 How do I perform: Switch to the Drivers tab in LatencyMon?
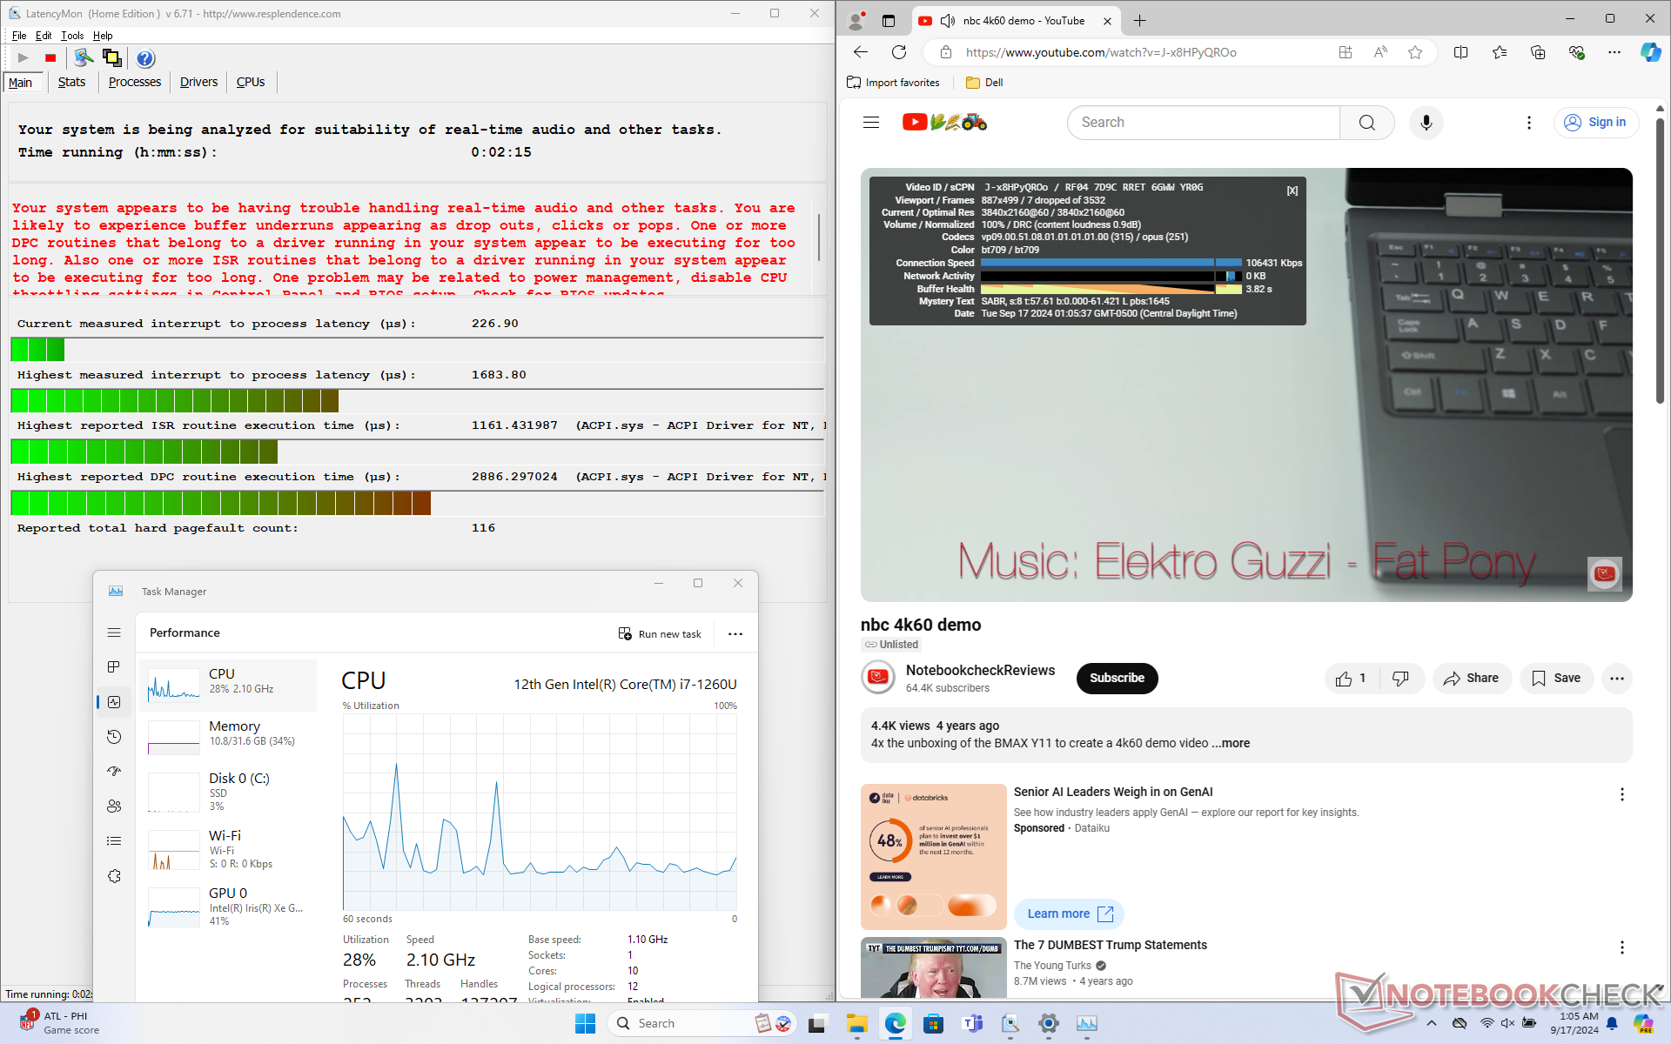pyautogui.click(x=198, y=82)
